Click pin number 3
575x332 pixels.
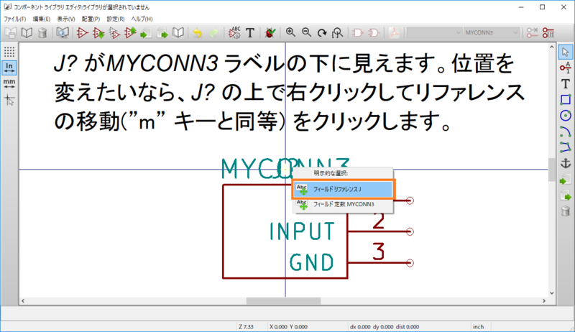click(x=379, y=252)
